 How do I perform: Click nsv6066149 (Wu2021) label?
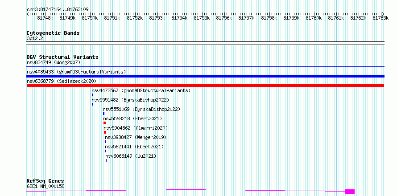coord(131,156)
